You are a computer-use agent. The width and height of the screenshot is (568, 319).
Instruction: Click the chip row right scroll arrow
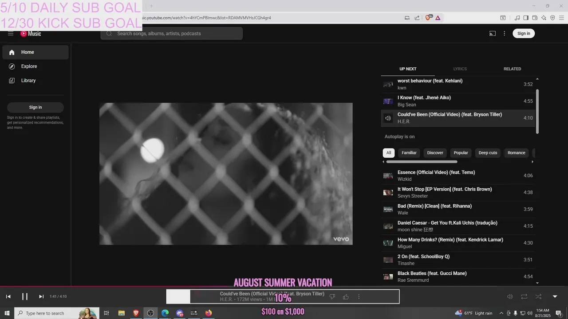click(532, 162)
